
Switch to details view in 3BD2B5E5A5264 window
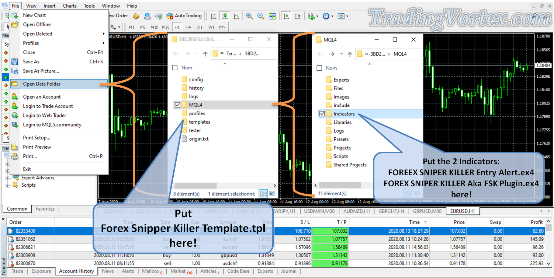click(263, 193)
